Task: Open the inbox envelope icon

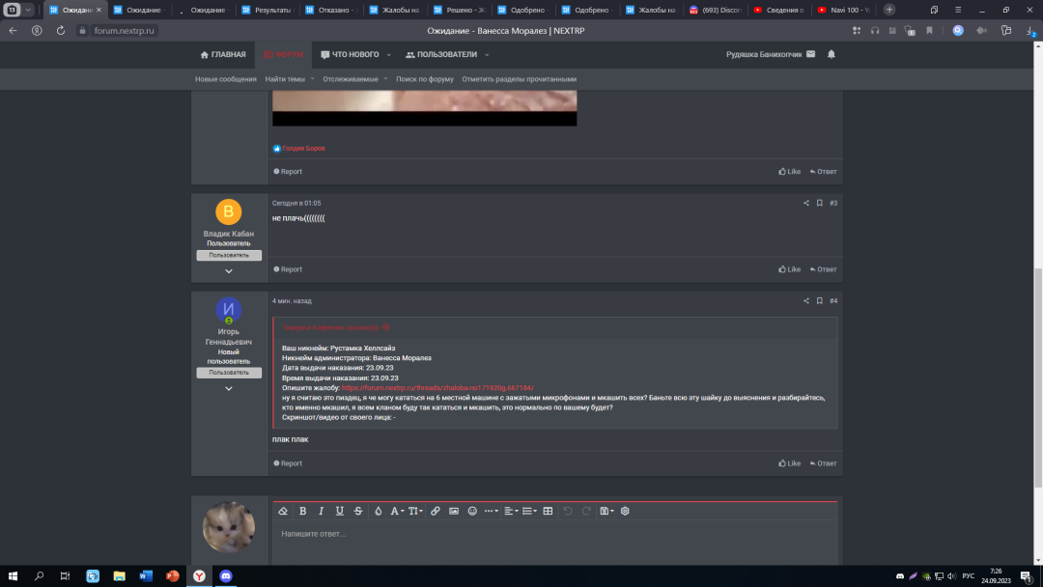Action: [x=810, y=54]
